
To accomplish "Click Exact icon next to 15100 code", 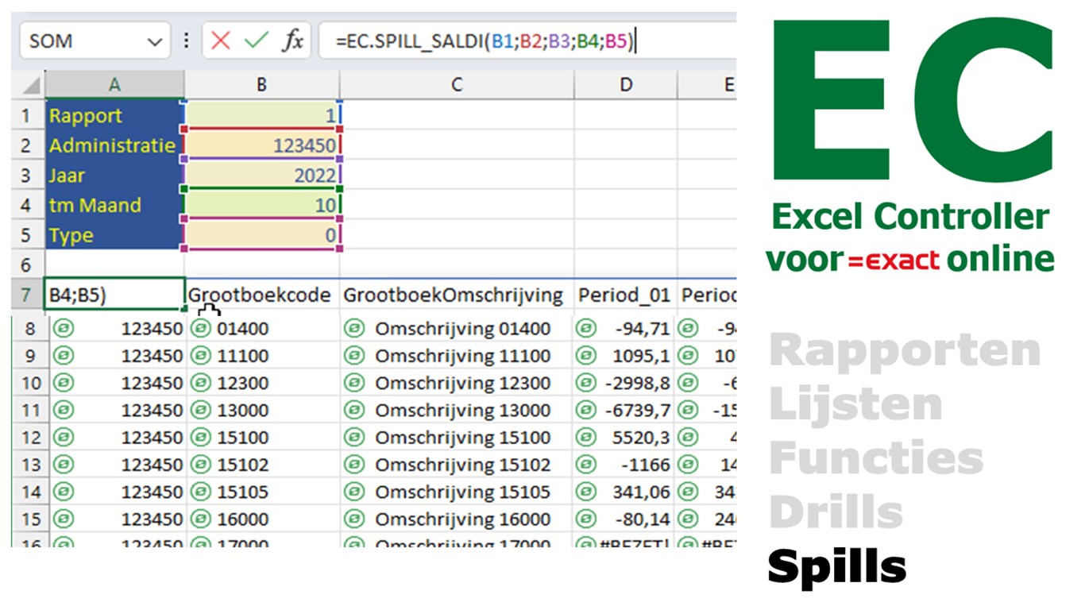I will point(202,437).
